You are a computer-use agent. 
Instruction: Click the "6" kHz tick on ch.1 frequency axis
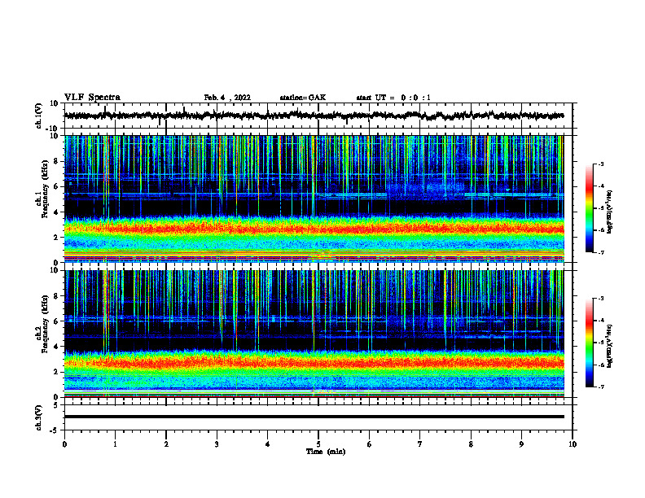[57, 186]
